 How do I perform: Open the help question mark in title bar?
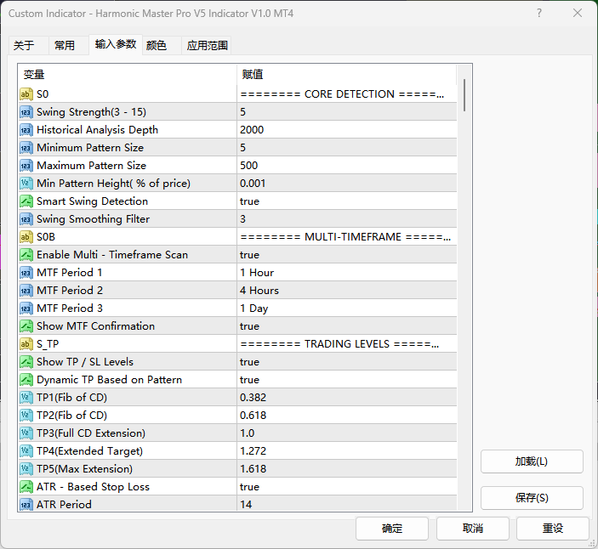pyautogui.click(x=539, y=14)
